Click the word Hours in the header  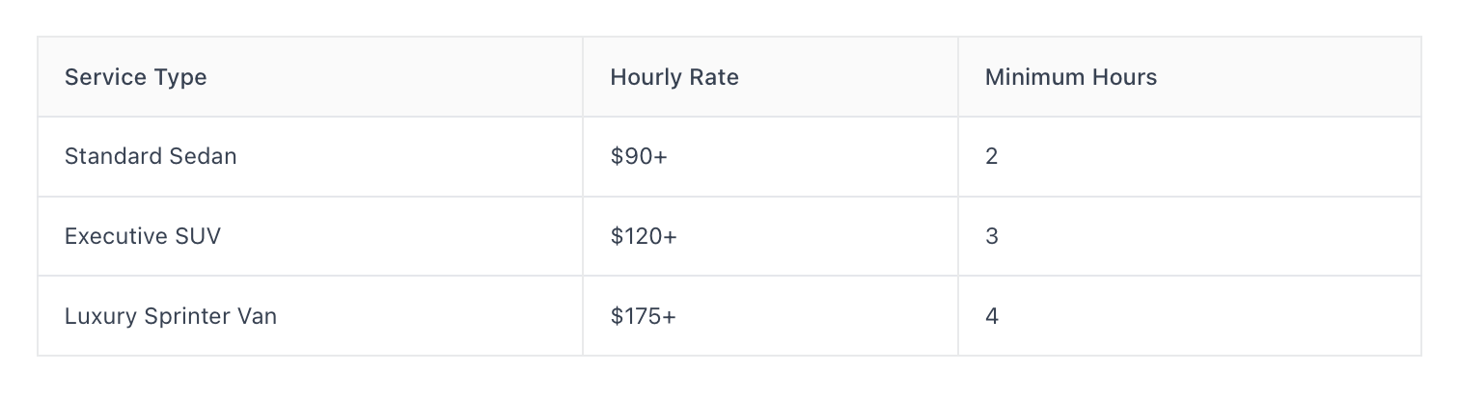pos(1125,77)
